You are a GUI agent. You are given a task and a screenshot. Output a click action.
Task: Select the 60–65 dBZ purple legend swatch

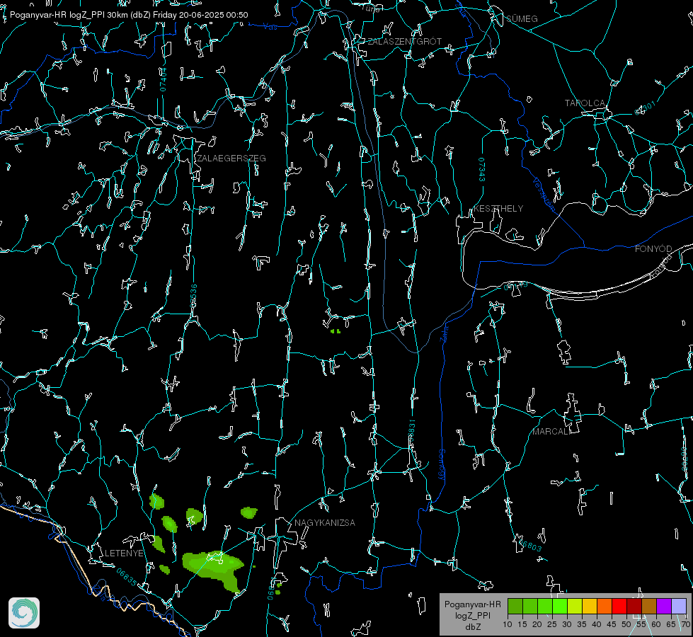pos(664,606)
